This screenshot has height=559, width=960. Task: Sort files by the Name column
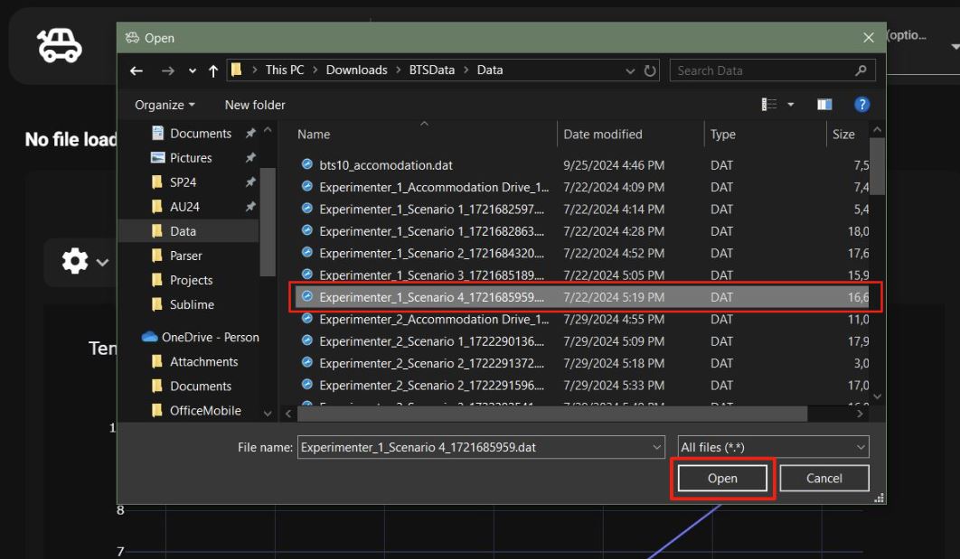[x=314, y=134]
